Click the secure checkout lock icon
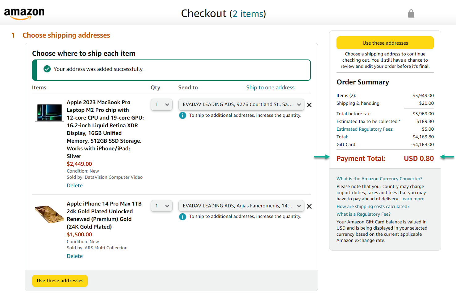The height and width of the screenshot is (298, 456). 411,14
